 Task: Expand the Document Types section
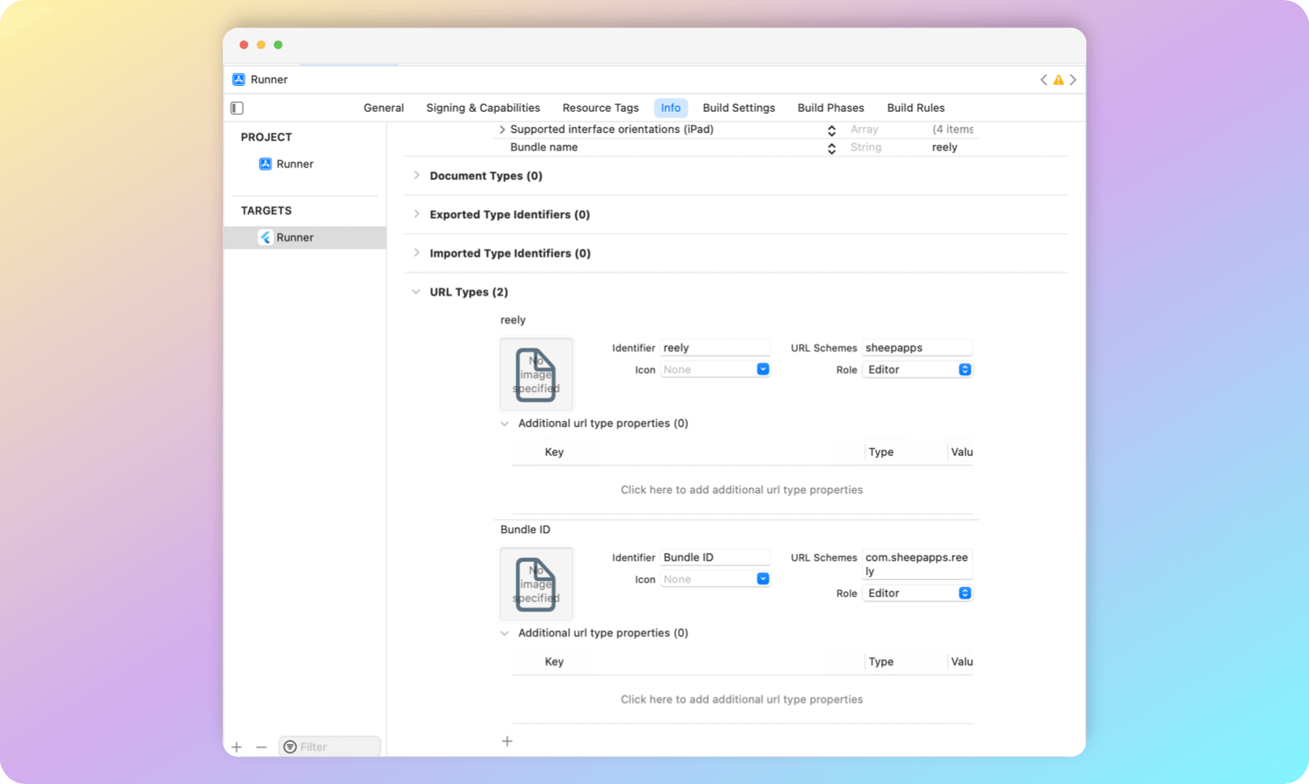(x=416, y=175)
